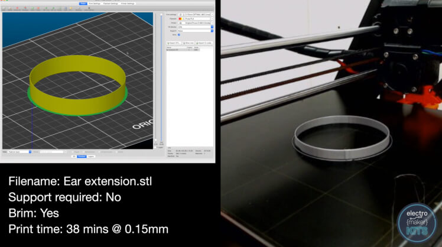Click the lower layer slider handle
Image resolution: width=442 pixels, height=247 pixels.
pos(155,140)
